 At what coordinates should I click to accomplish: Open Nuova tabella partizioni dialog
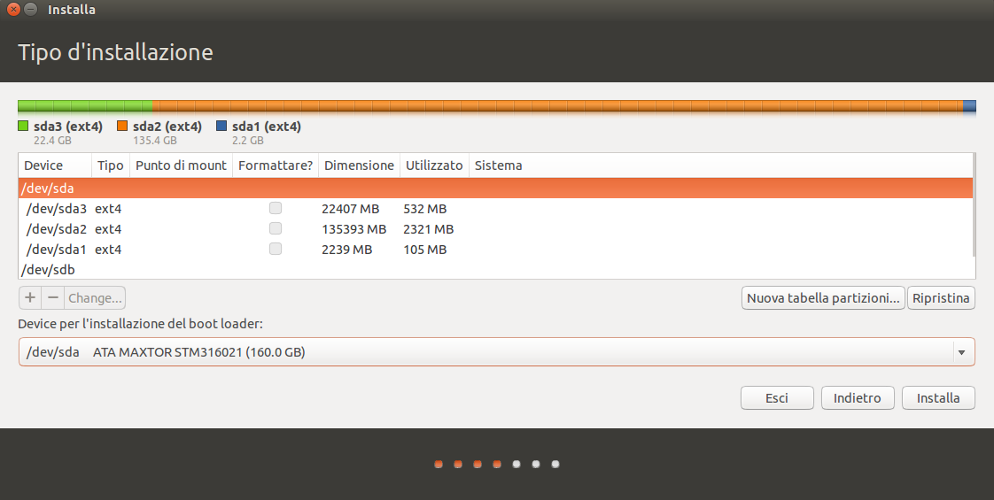pyautogui.click(x=823, y=298)
